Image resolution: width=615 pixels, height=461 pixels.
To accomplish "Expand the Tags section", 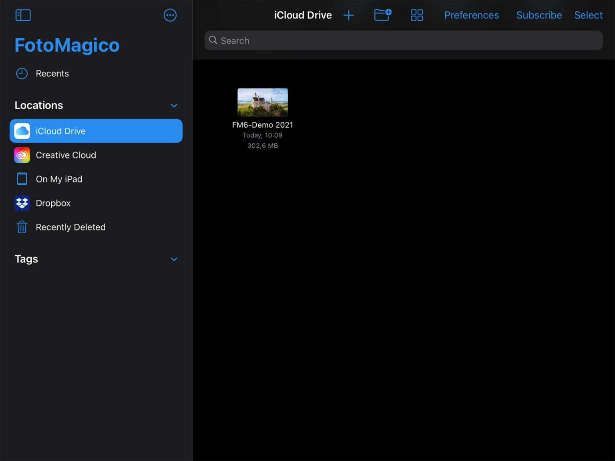I will coord(174,259).
